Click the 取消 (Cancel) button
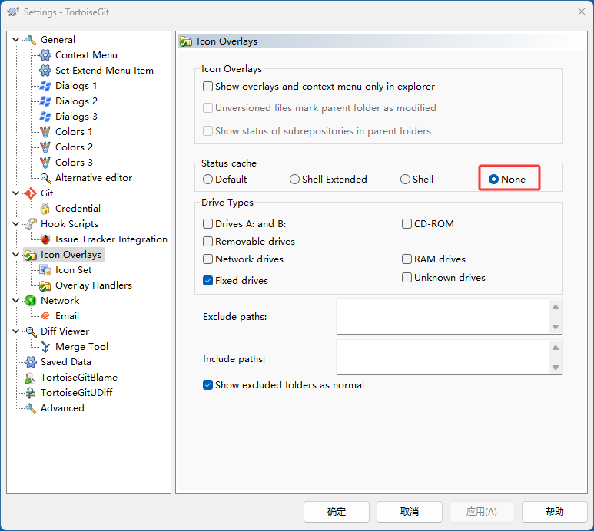 click(409, 512)
